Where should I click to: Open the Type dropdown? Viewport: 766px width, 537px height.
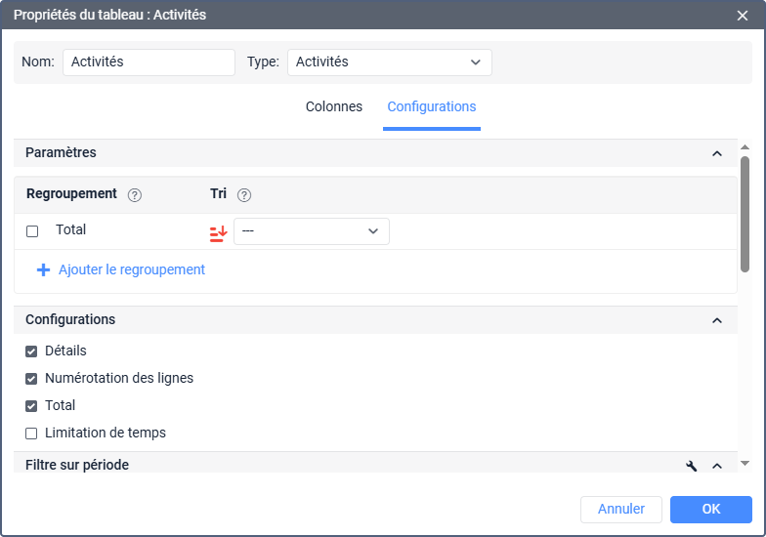[x=389, y=62]
